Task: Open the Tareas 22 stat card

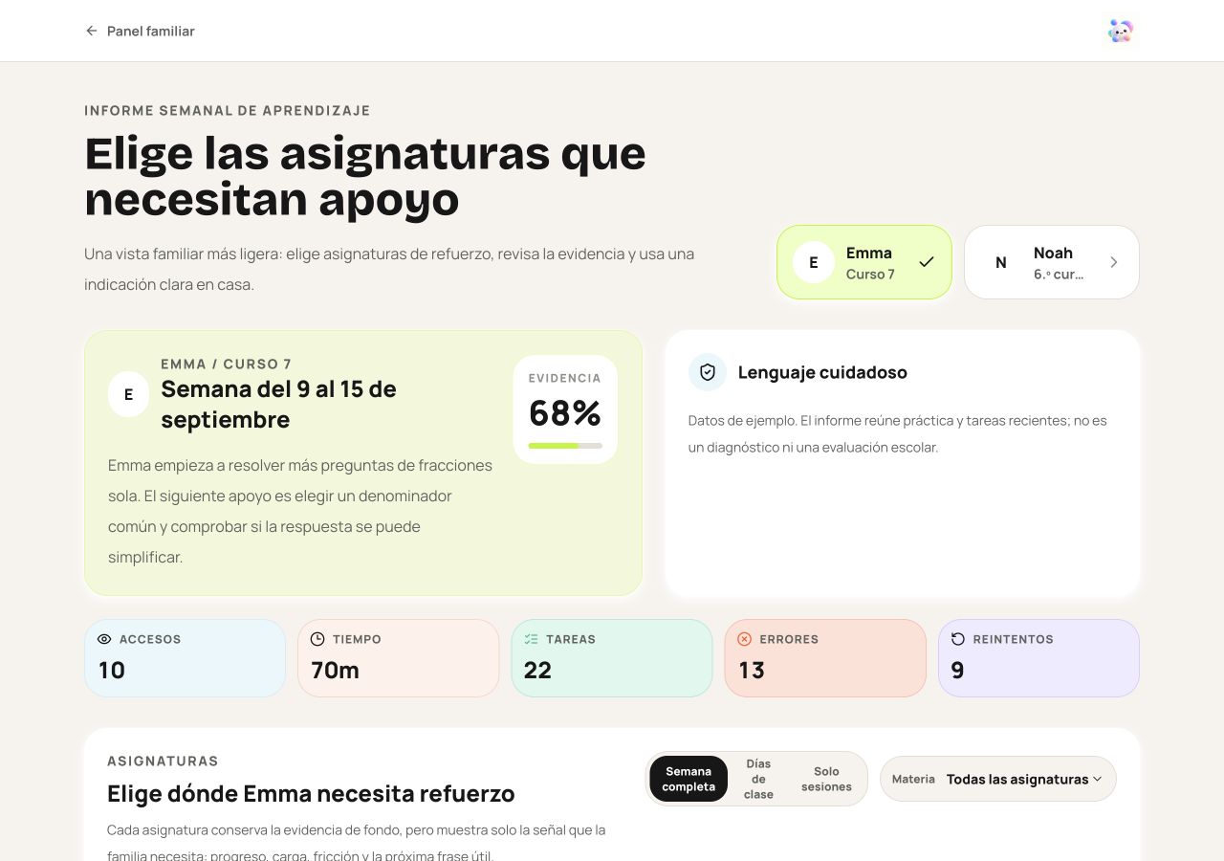Action: (612, 658)
